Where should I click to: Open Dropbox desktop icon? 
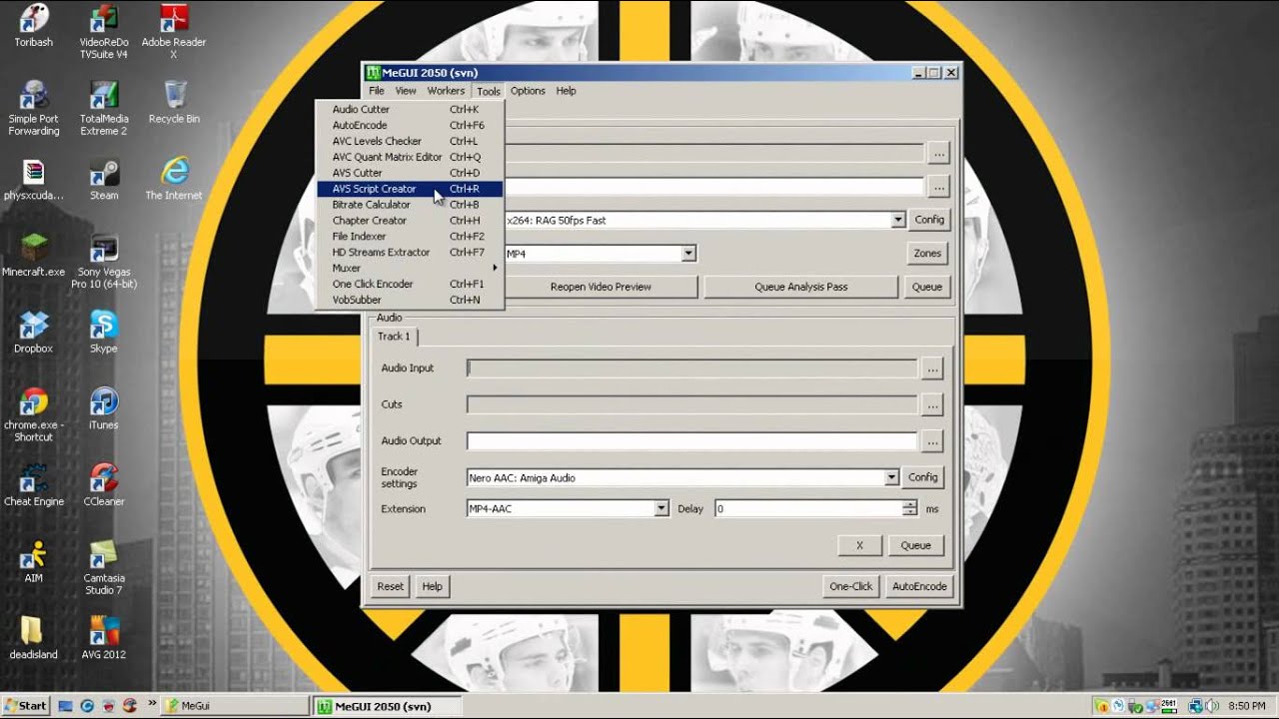pyautogui.click(x=33, y=332)
